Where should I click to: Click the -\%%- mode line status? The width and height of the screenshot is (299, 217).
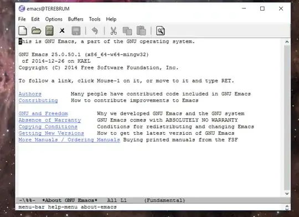pos(27,200)
